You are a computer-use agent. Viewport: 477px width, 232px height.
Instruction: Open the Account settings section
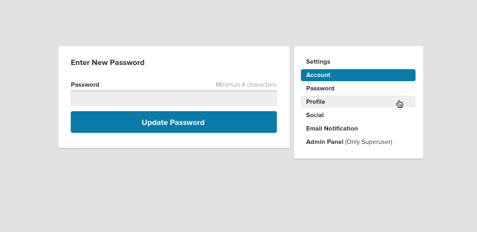(x=358, y=75)
